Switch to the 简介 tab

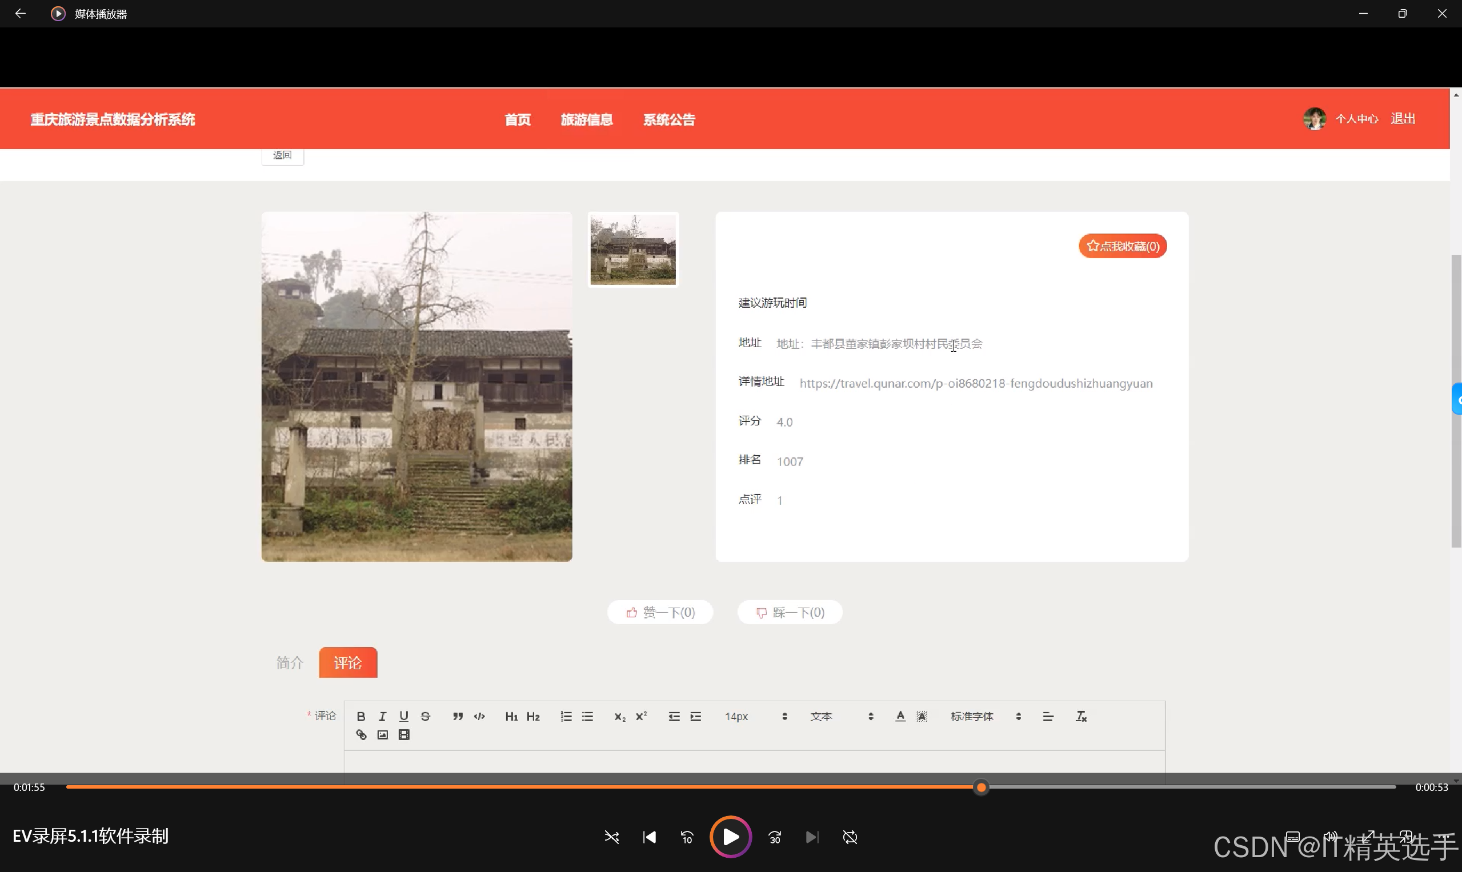290,663
